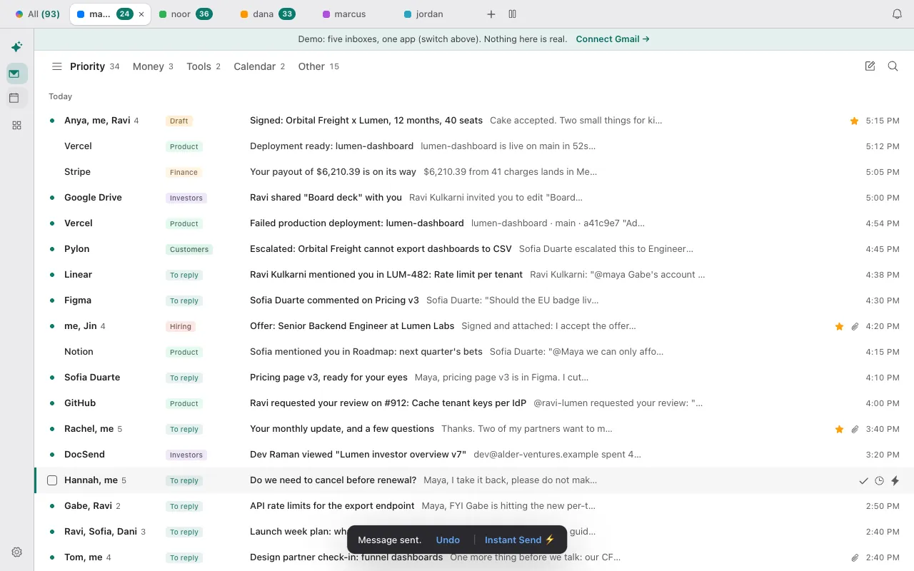Screen dimensions: 914x571
Task: Switch to marcus inbox tab
Action: click(x=344, y=14)
